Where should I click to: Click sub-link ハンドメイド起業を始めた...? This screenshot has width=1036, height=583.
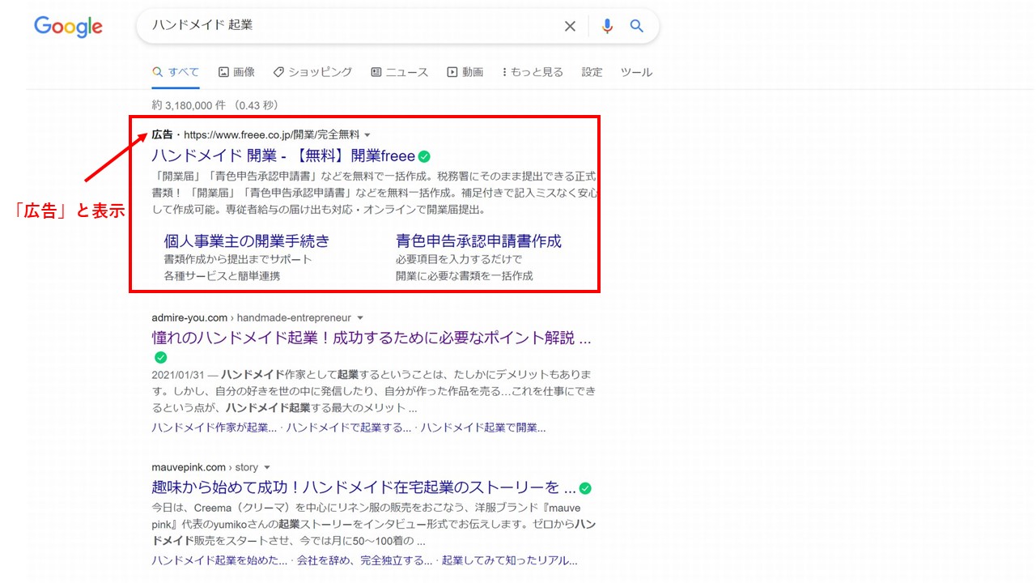pyautogui.click(x=219, y=560)
